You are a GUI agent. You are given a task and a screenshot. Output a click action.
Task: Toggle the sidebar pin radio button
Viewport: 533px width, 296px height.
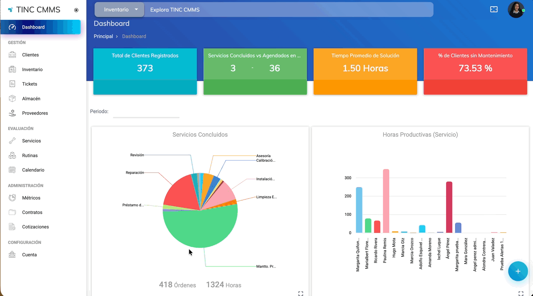pyautogui.click(x=76, y=10)
